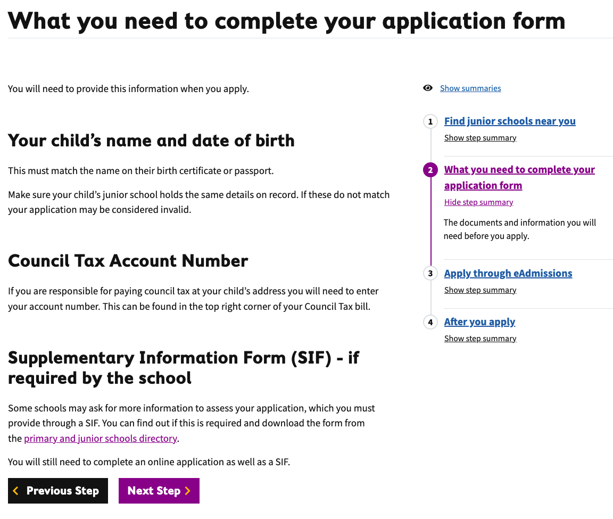The height and width of the screenshot is (519, 613).
Task: Show step summary for After you apply
Action: click(480, 338)
